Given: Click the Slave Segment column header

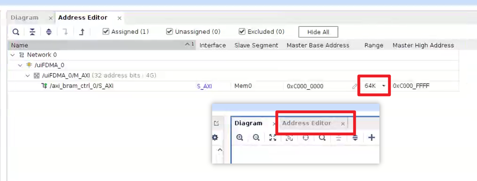Looking at the screenshot, I should tap(256, 45).
